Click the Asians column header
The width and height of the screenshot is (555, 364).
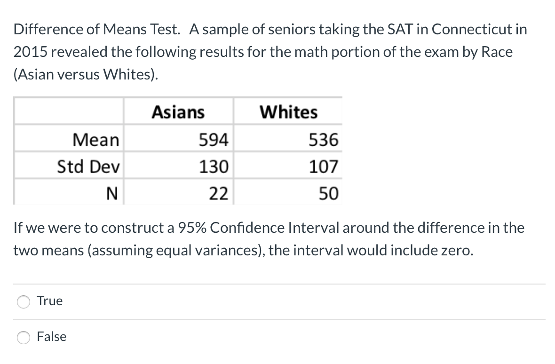click(x=179, y=111)
